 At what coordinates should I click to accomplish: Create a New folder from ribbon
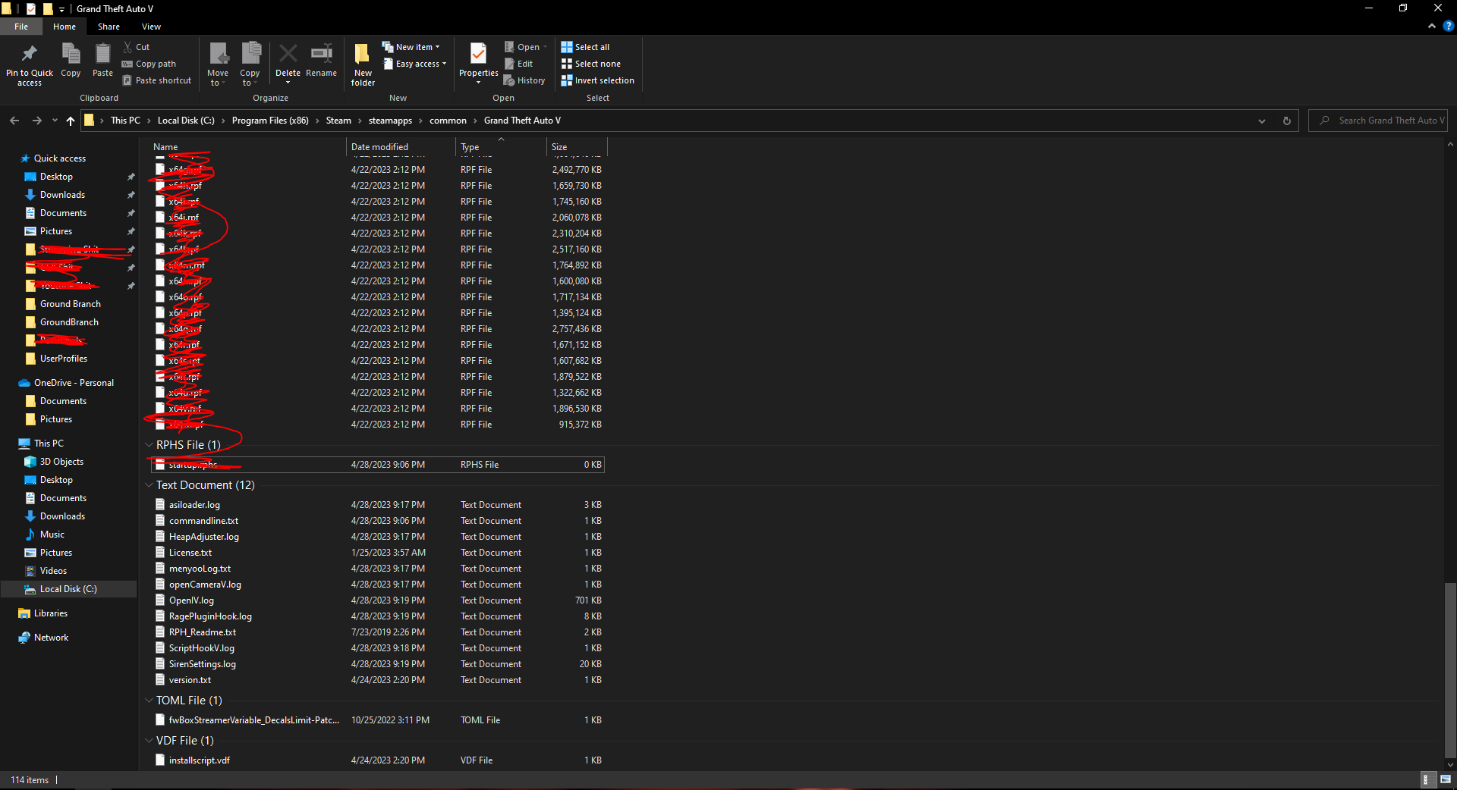pyautogui.click(x=363, y=62)
